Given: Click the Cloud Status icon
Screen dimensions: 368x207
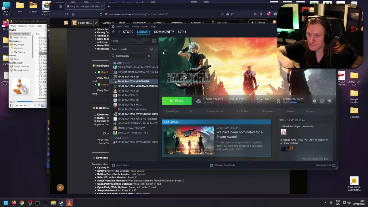Looking at the screenshot, I should (x=198, y=101).
